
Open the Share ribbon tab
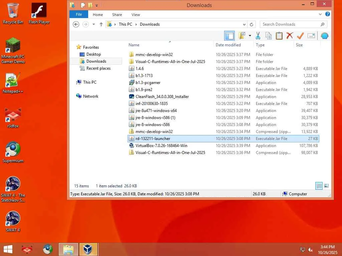click(117, 15)
